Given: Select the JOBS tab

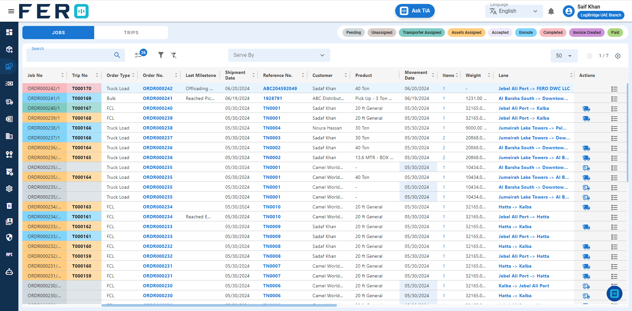Looking at the screenshot, I should click(x=58, y=33).
